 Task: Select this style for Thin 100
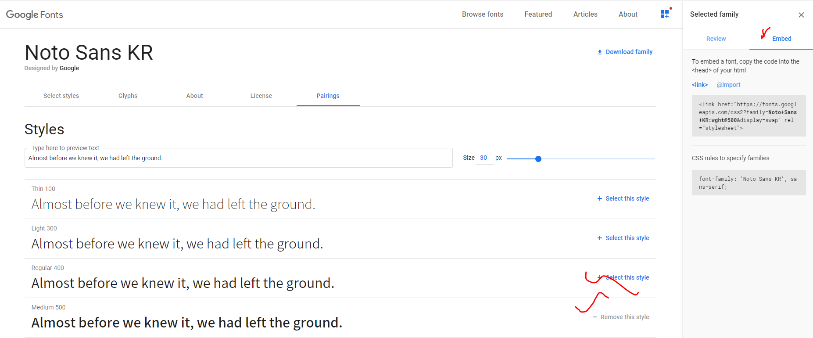pos(623,198)
